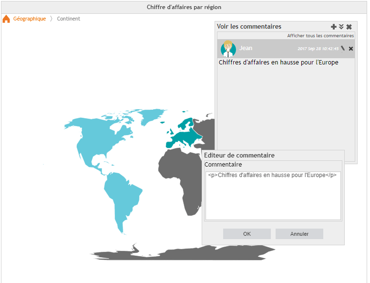
Task: Collapse comments panel with double chevron
Action: (341, 27)
